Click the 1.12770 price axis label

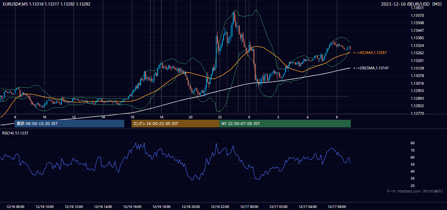tap(418, 113)
